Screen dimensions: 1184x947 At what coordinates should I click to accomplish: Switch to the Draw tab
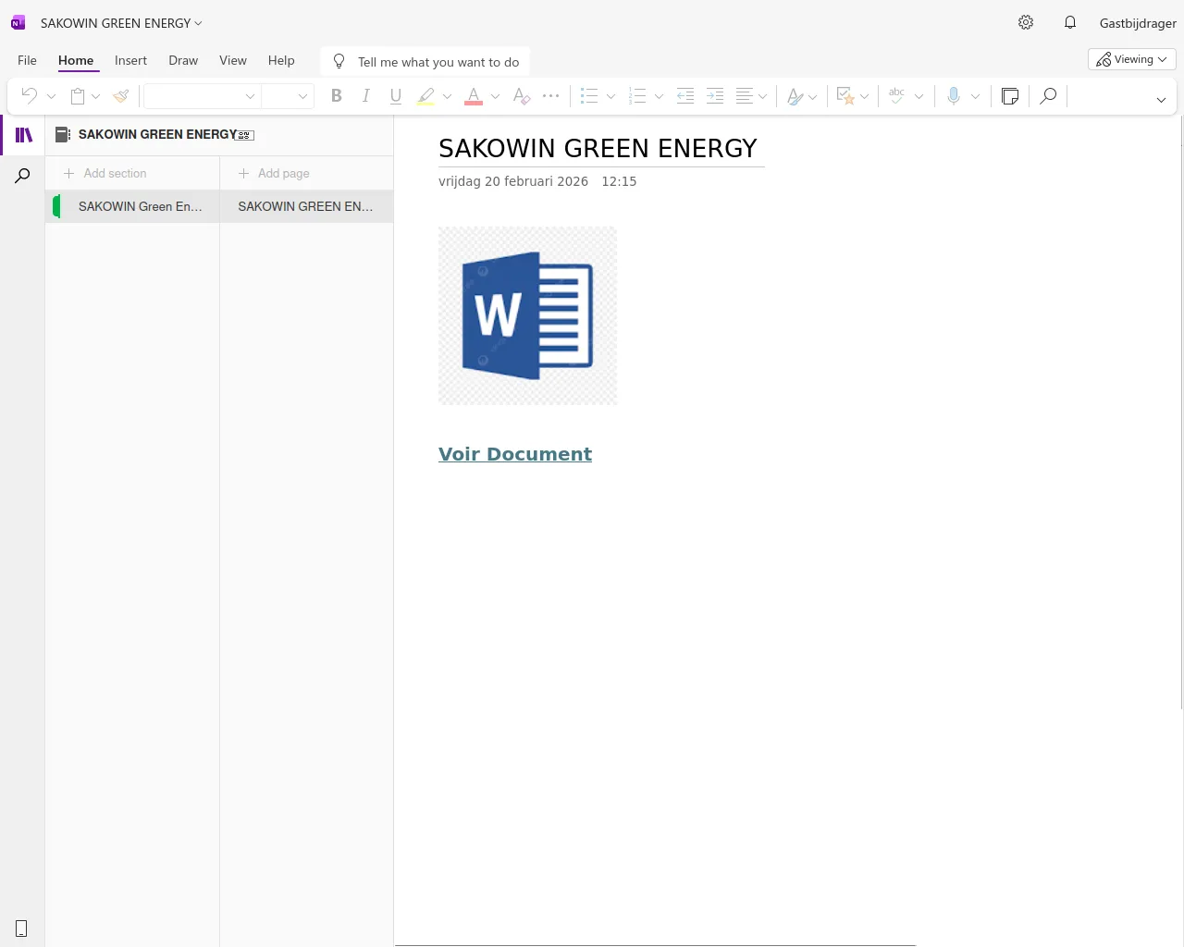[x=183, y=61]
